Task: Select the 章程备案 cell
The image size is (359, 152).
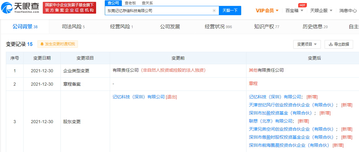Action: 85,84
